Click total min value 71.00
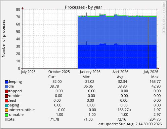 88,119
